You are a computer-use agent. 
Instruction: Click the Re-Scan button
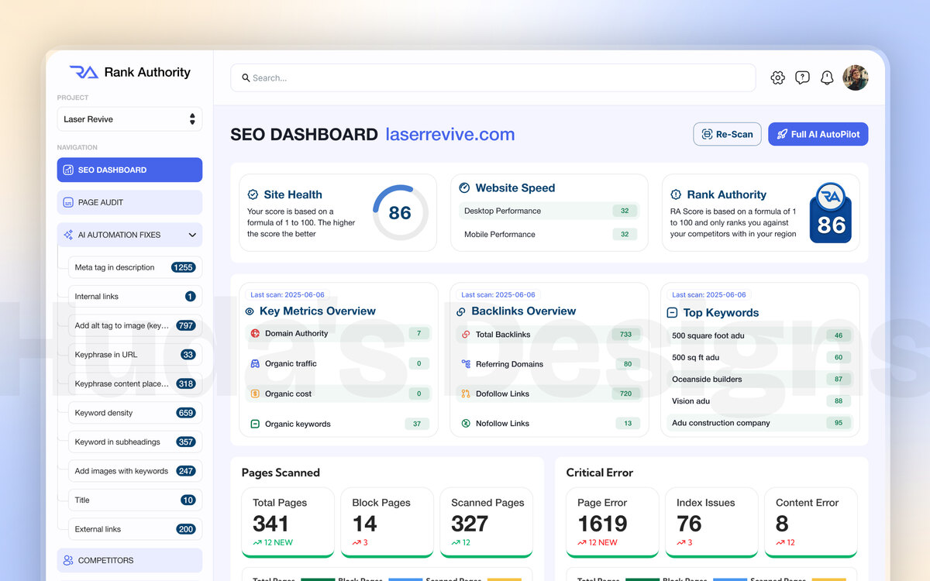point(727,134)
